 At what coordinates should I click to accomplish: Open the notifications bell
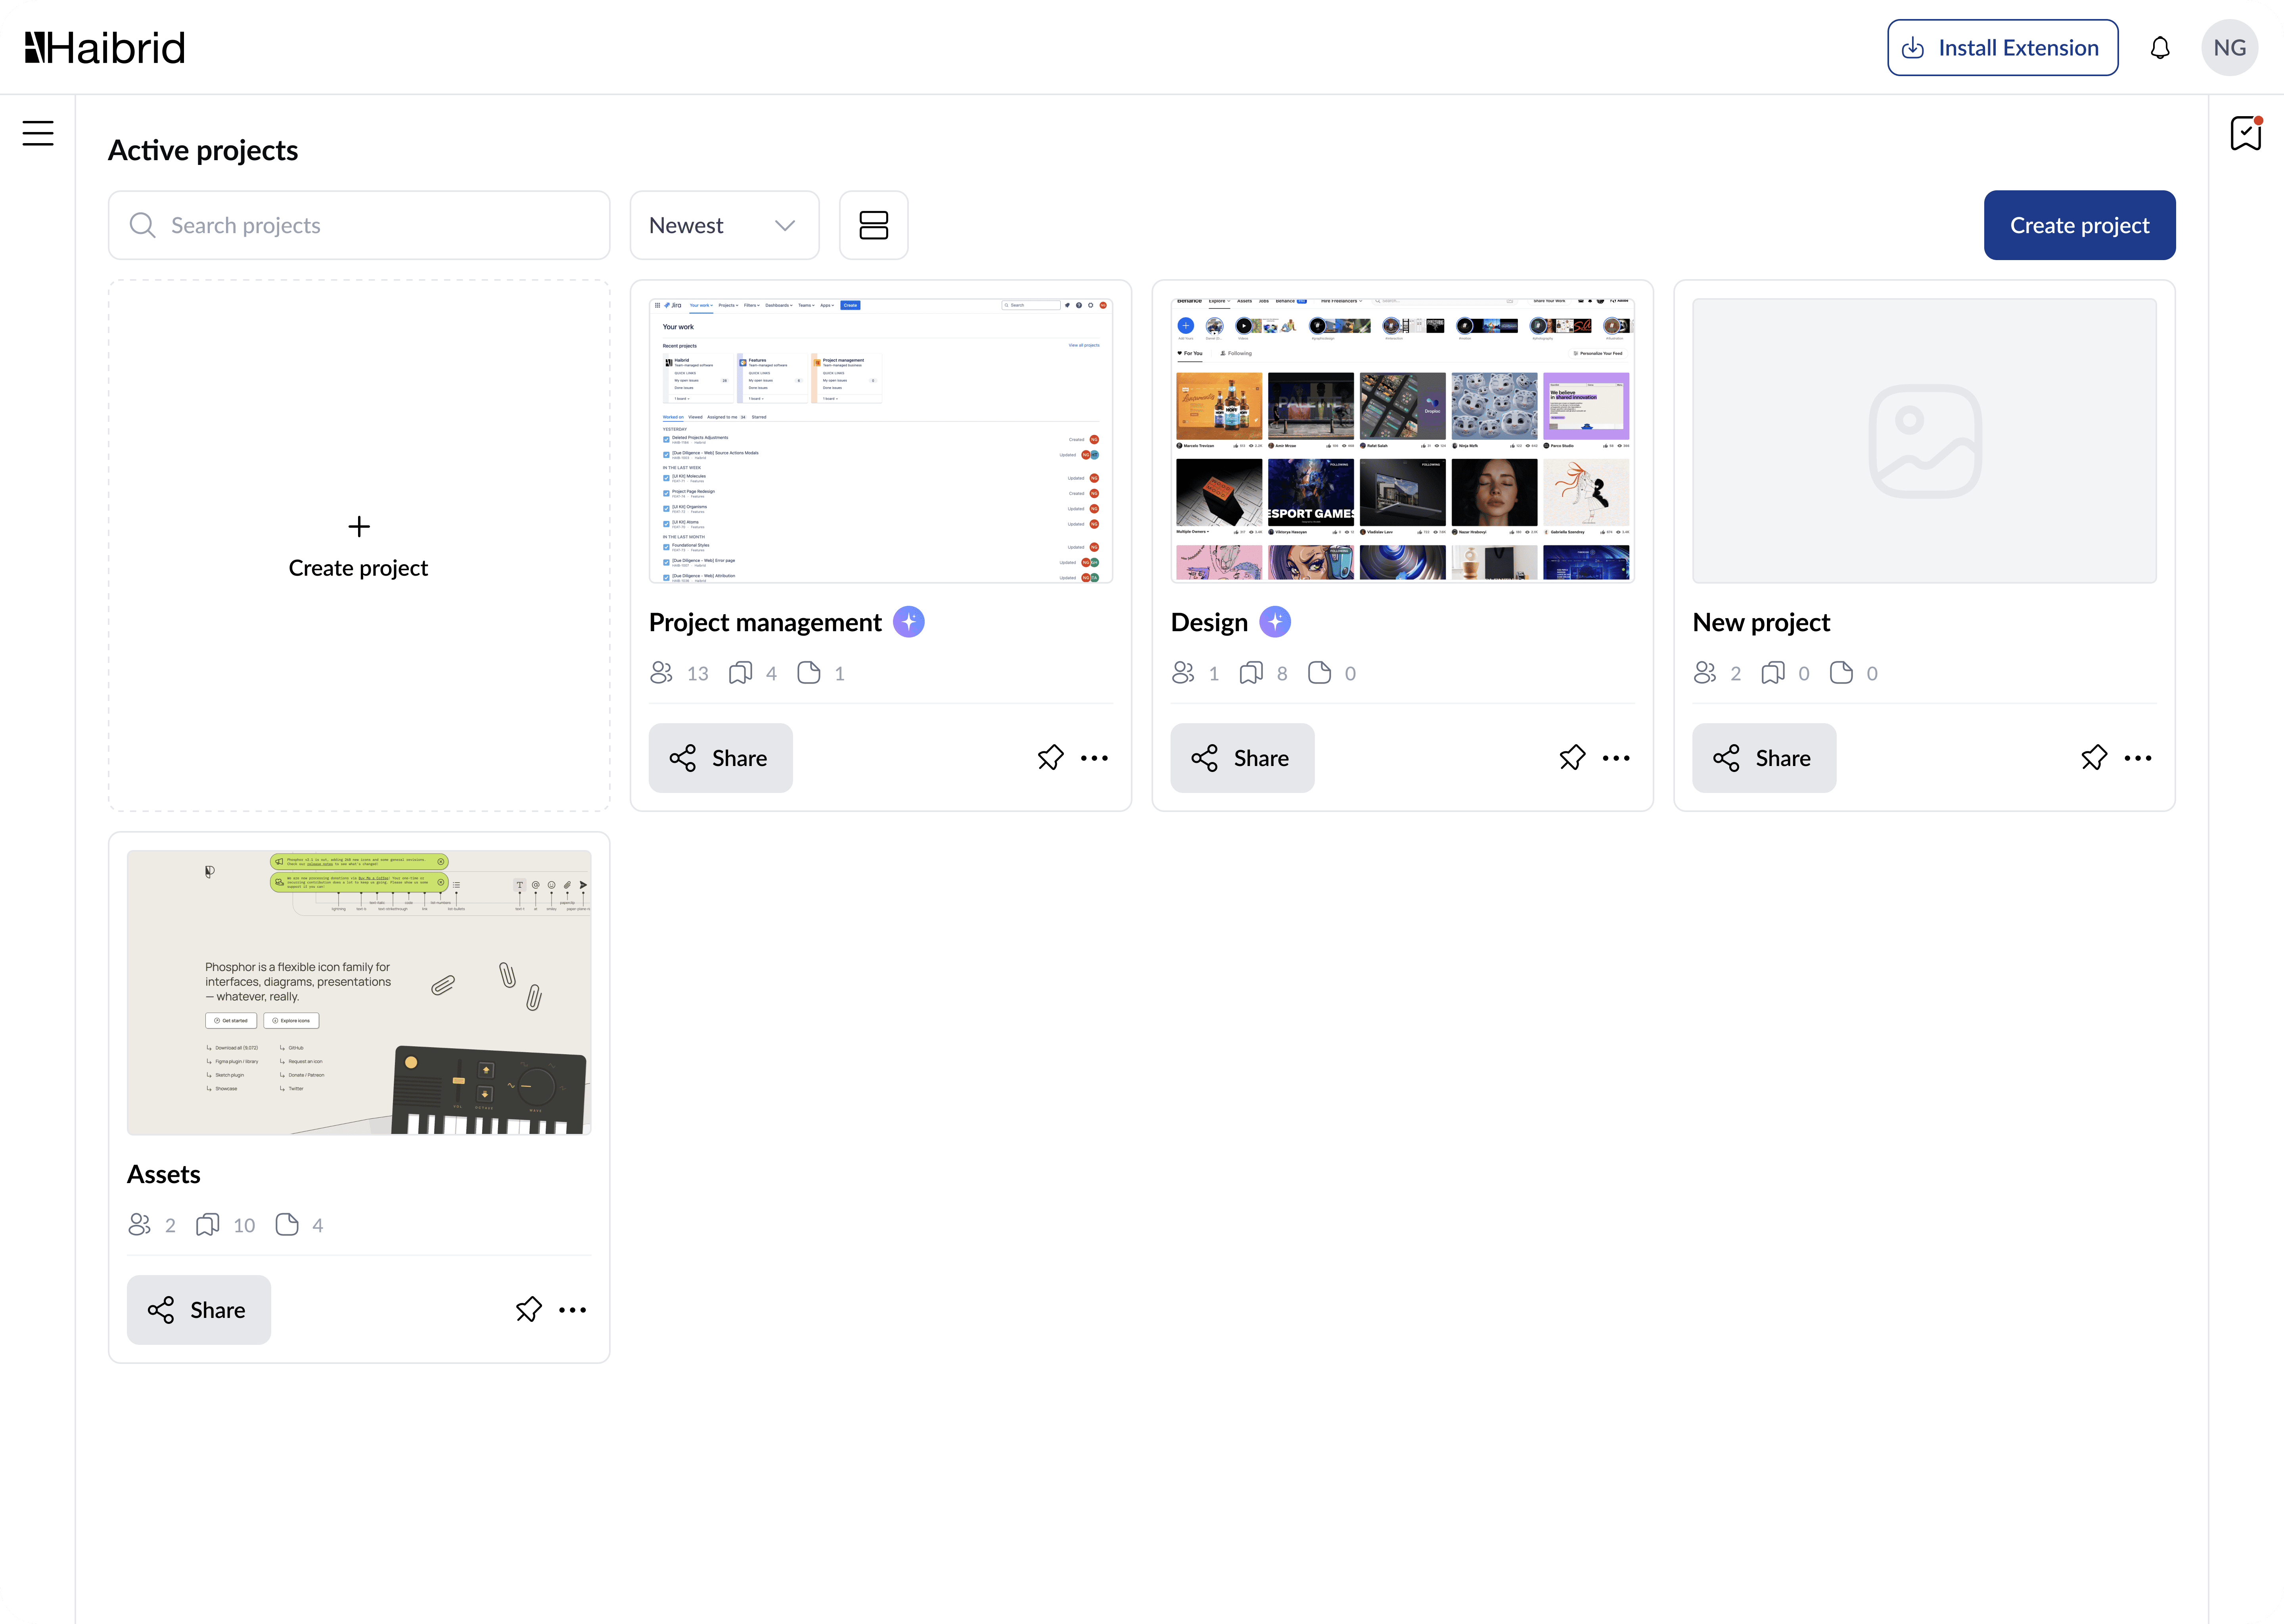(x=2160, y=48)
